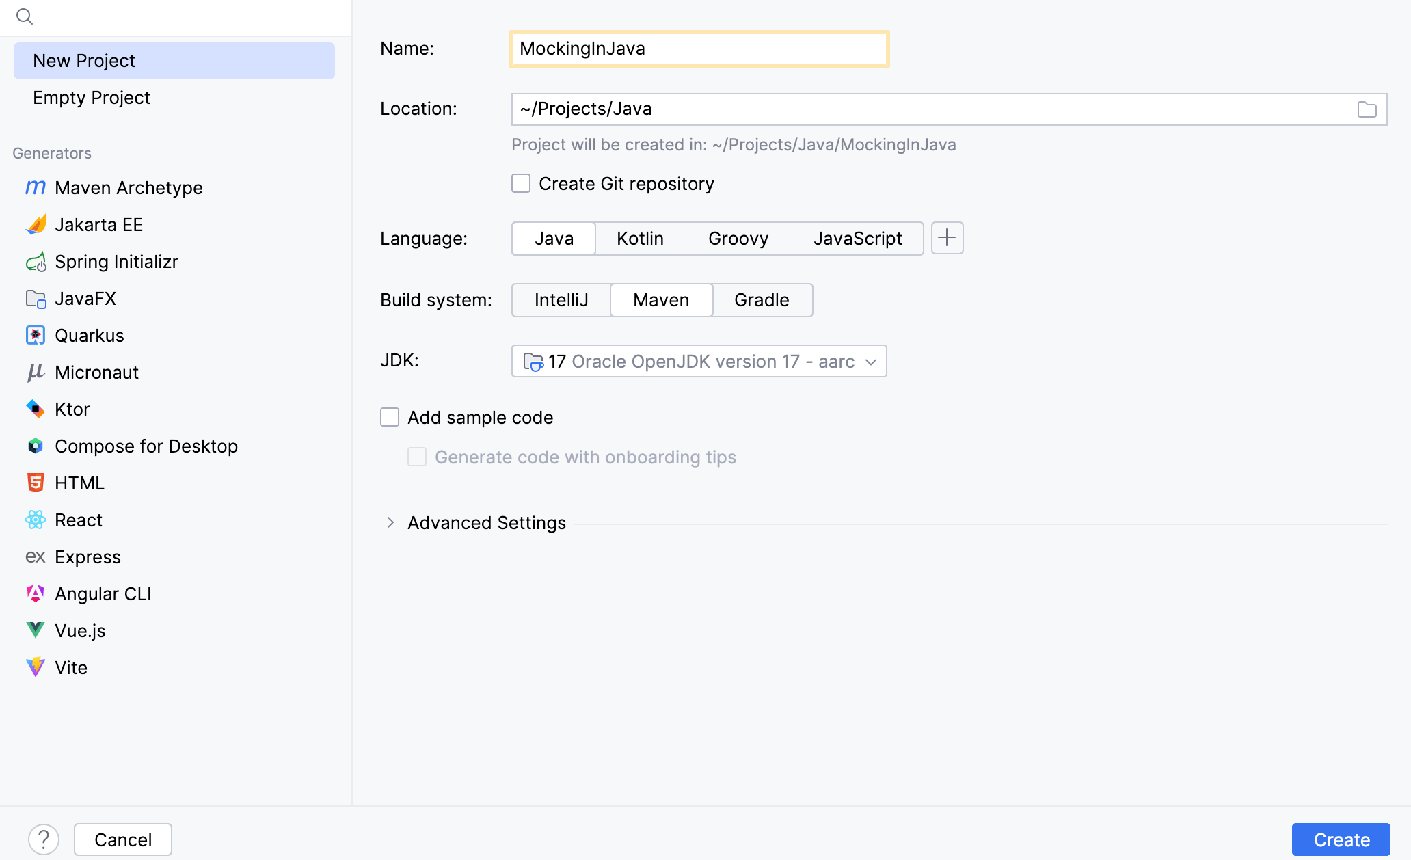Select the Angular CLI icon
The image size is (1411, 860).
(x=35, y=594)
